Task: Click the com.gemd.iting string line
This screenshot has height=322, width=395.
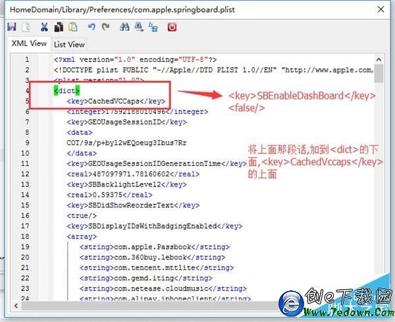Action: coord(146,278)
